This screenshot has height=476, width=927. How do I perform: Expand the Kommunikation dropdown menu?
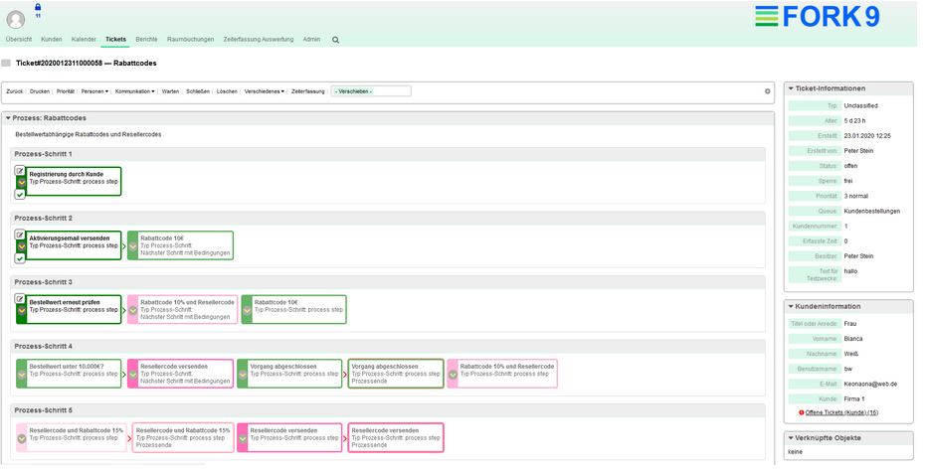135,91
